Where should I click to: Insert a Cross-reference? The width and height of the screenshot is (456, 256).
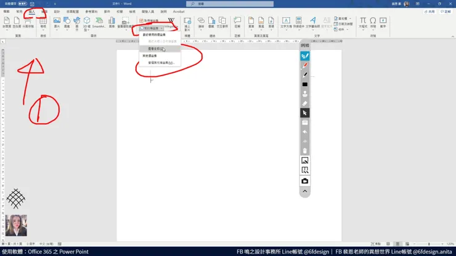click(x=222, y=22)
